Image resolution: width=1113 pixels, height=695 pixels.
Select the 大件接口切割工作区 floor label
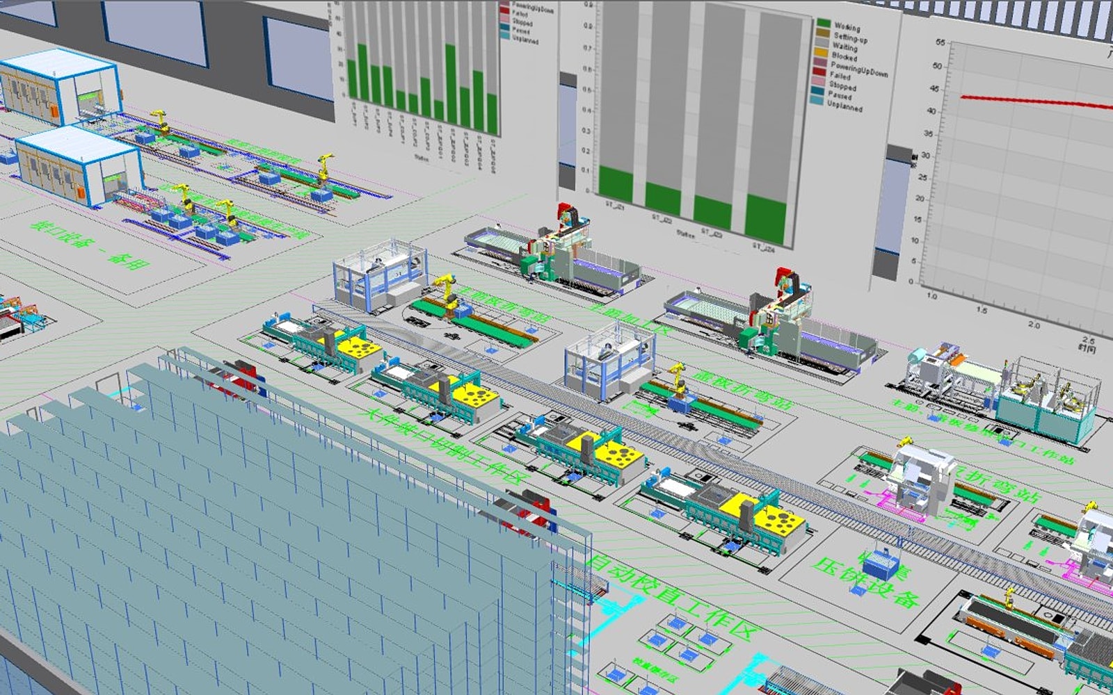point(445,445)
